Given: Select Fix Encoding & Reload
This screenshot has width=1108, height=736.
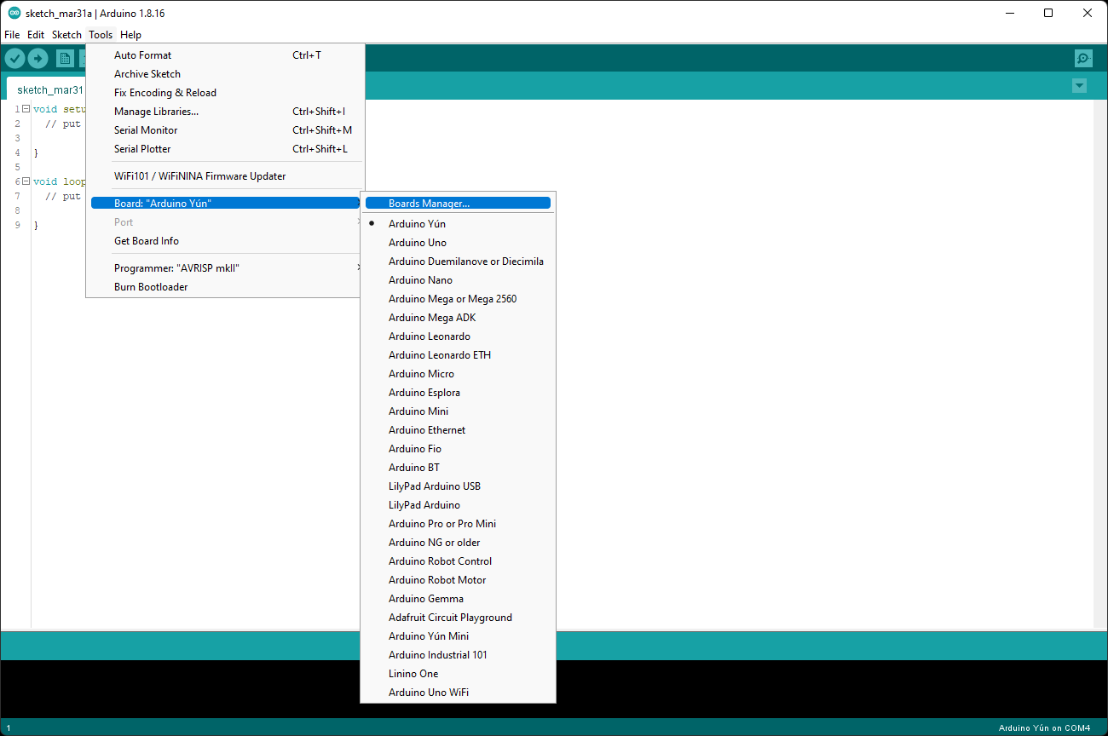Looking at the screenshot, I should [225, 93].
